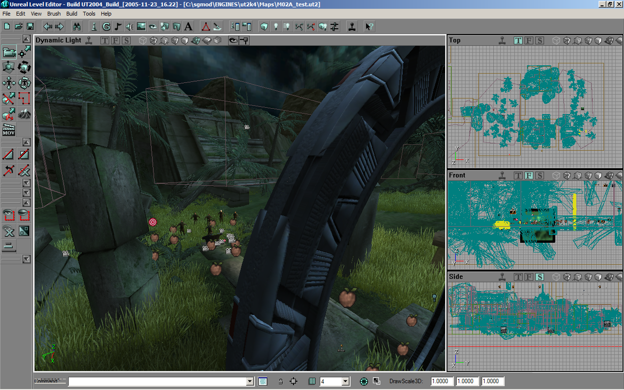Click the Command text input field
624x390 pixels.
(x=157, y=381)
